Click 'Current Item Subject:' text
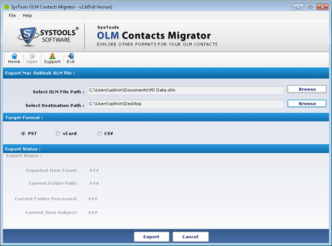 51,212
